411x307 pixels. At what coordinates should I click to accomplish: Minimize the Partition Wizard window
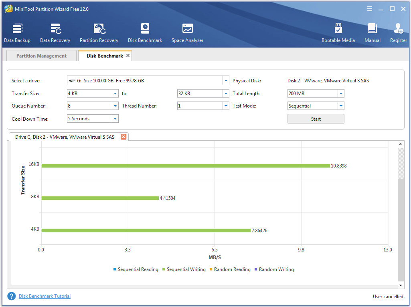[381, 9]
